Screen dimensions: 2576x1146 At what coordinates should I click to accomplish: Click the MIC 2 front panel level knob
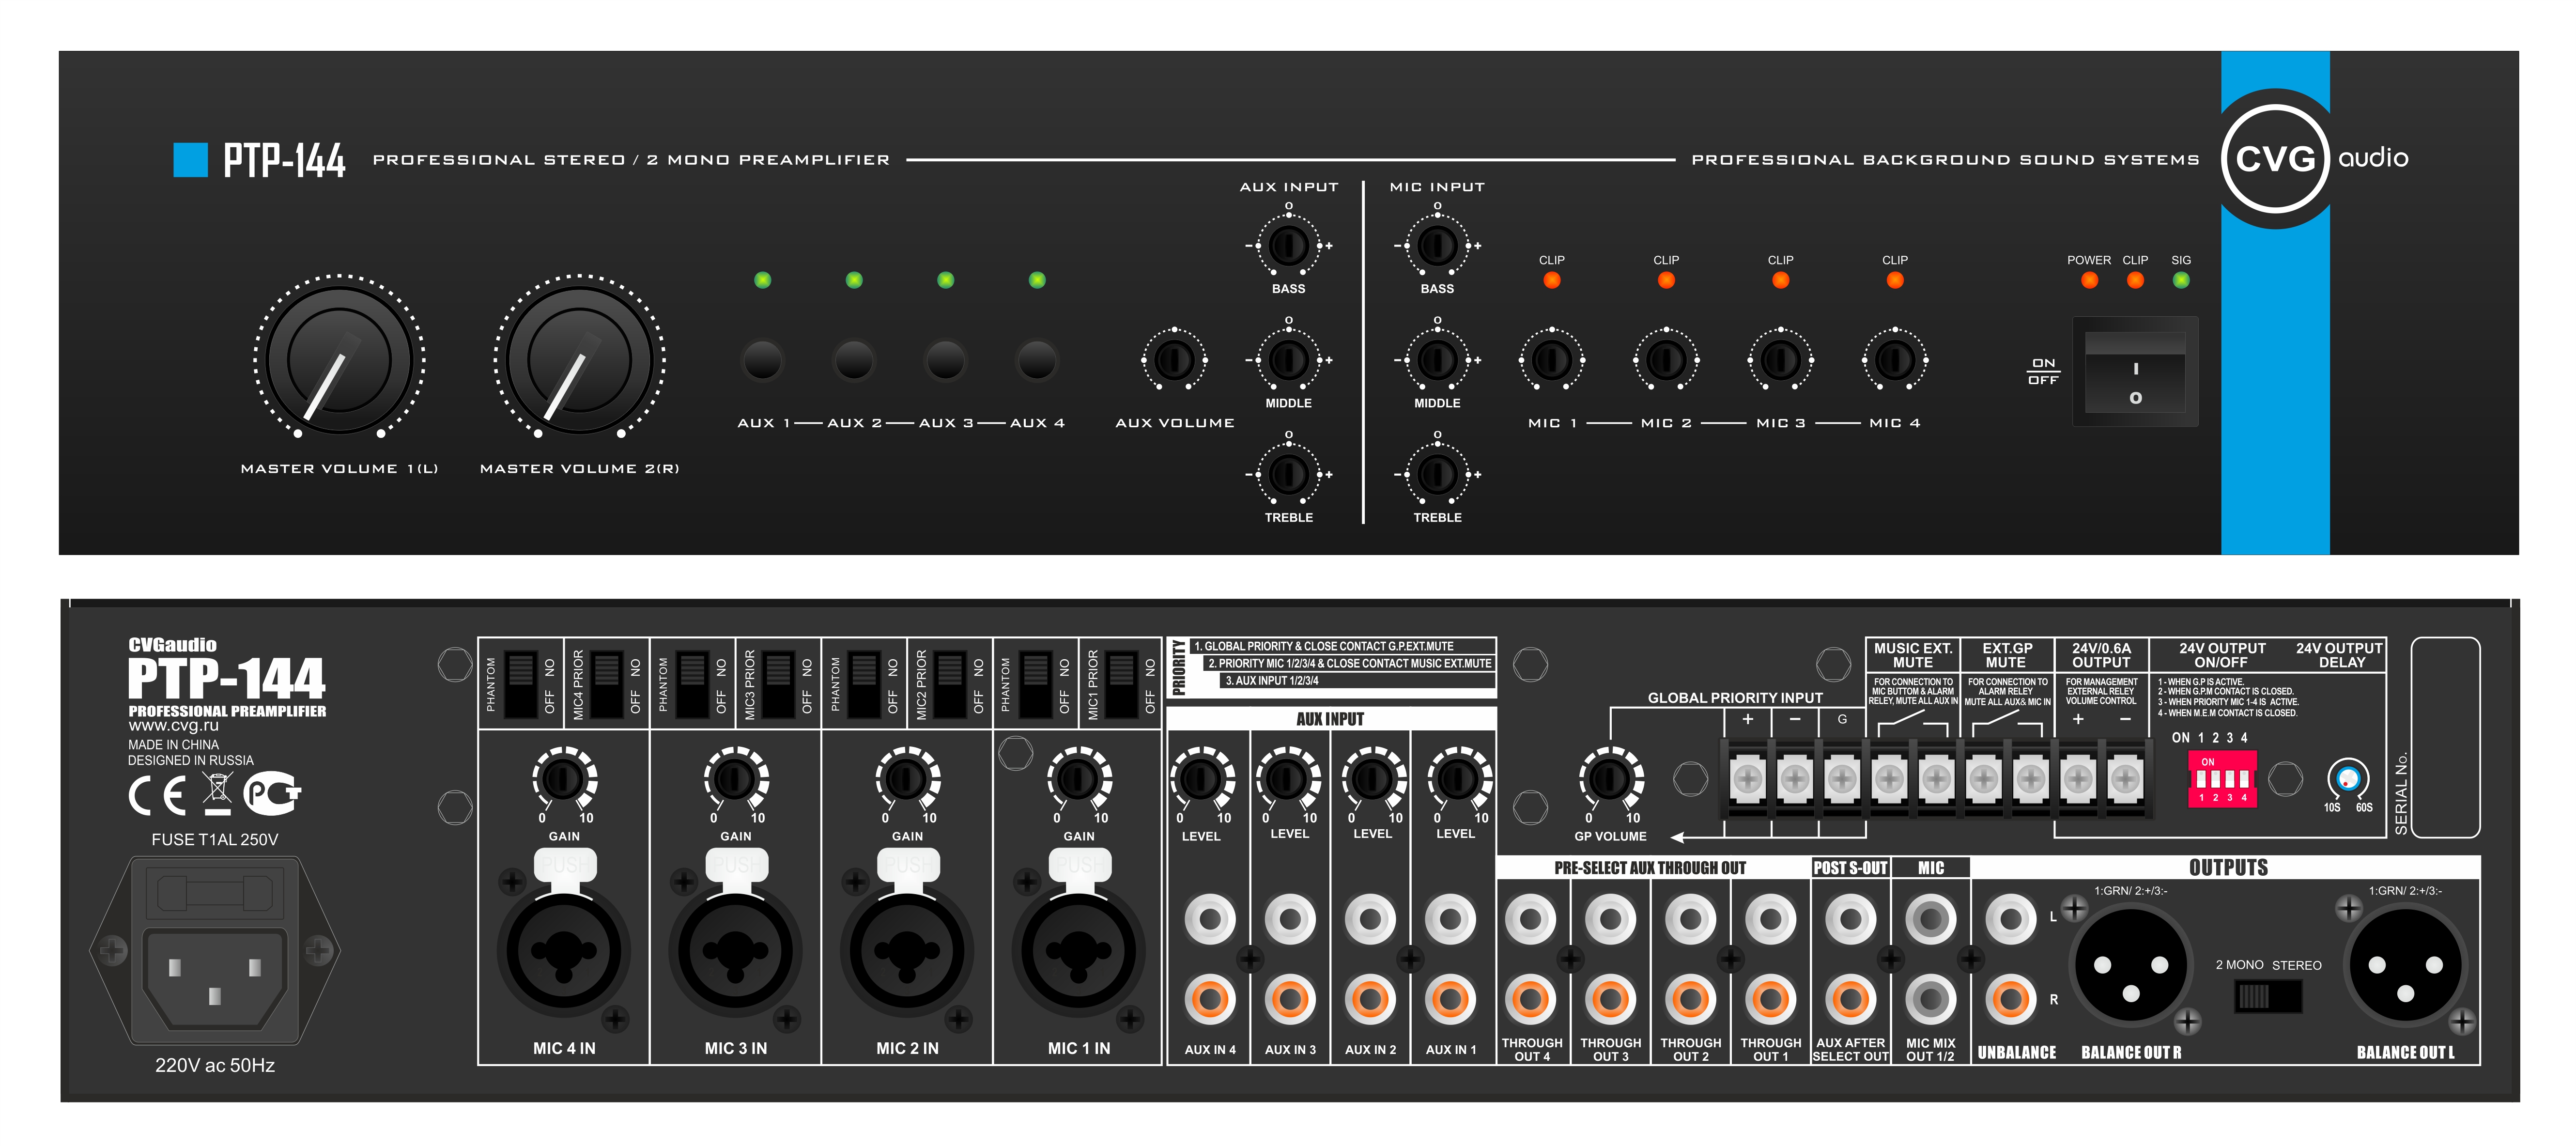coord(1666,359)
